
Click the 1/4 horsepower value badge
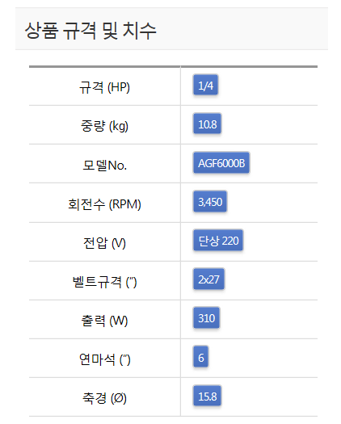point(205,85)
